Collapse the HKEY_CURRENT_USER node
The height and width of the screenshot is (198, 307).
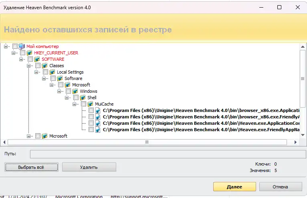[x=13, y=53]
